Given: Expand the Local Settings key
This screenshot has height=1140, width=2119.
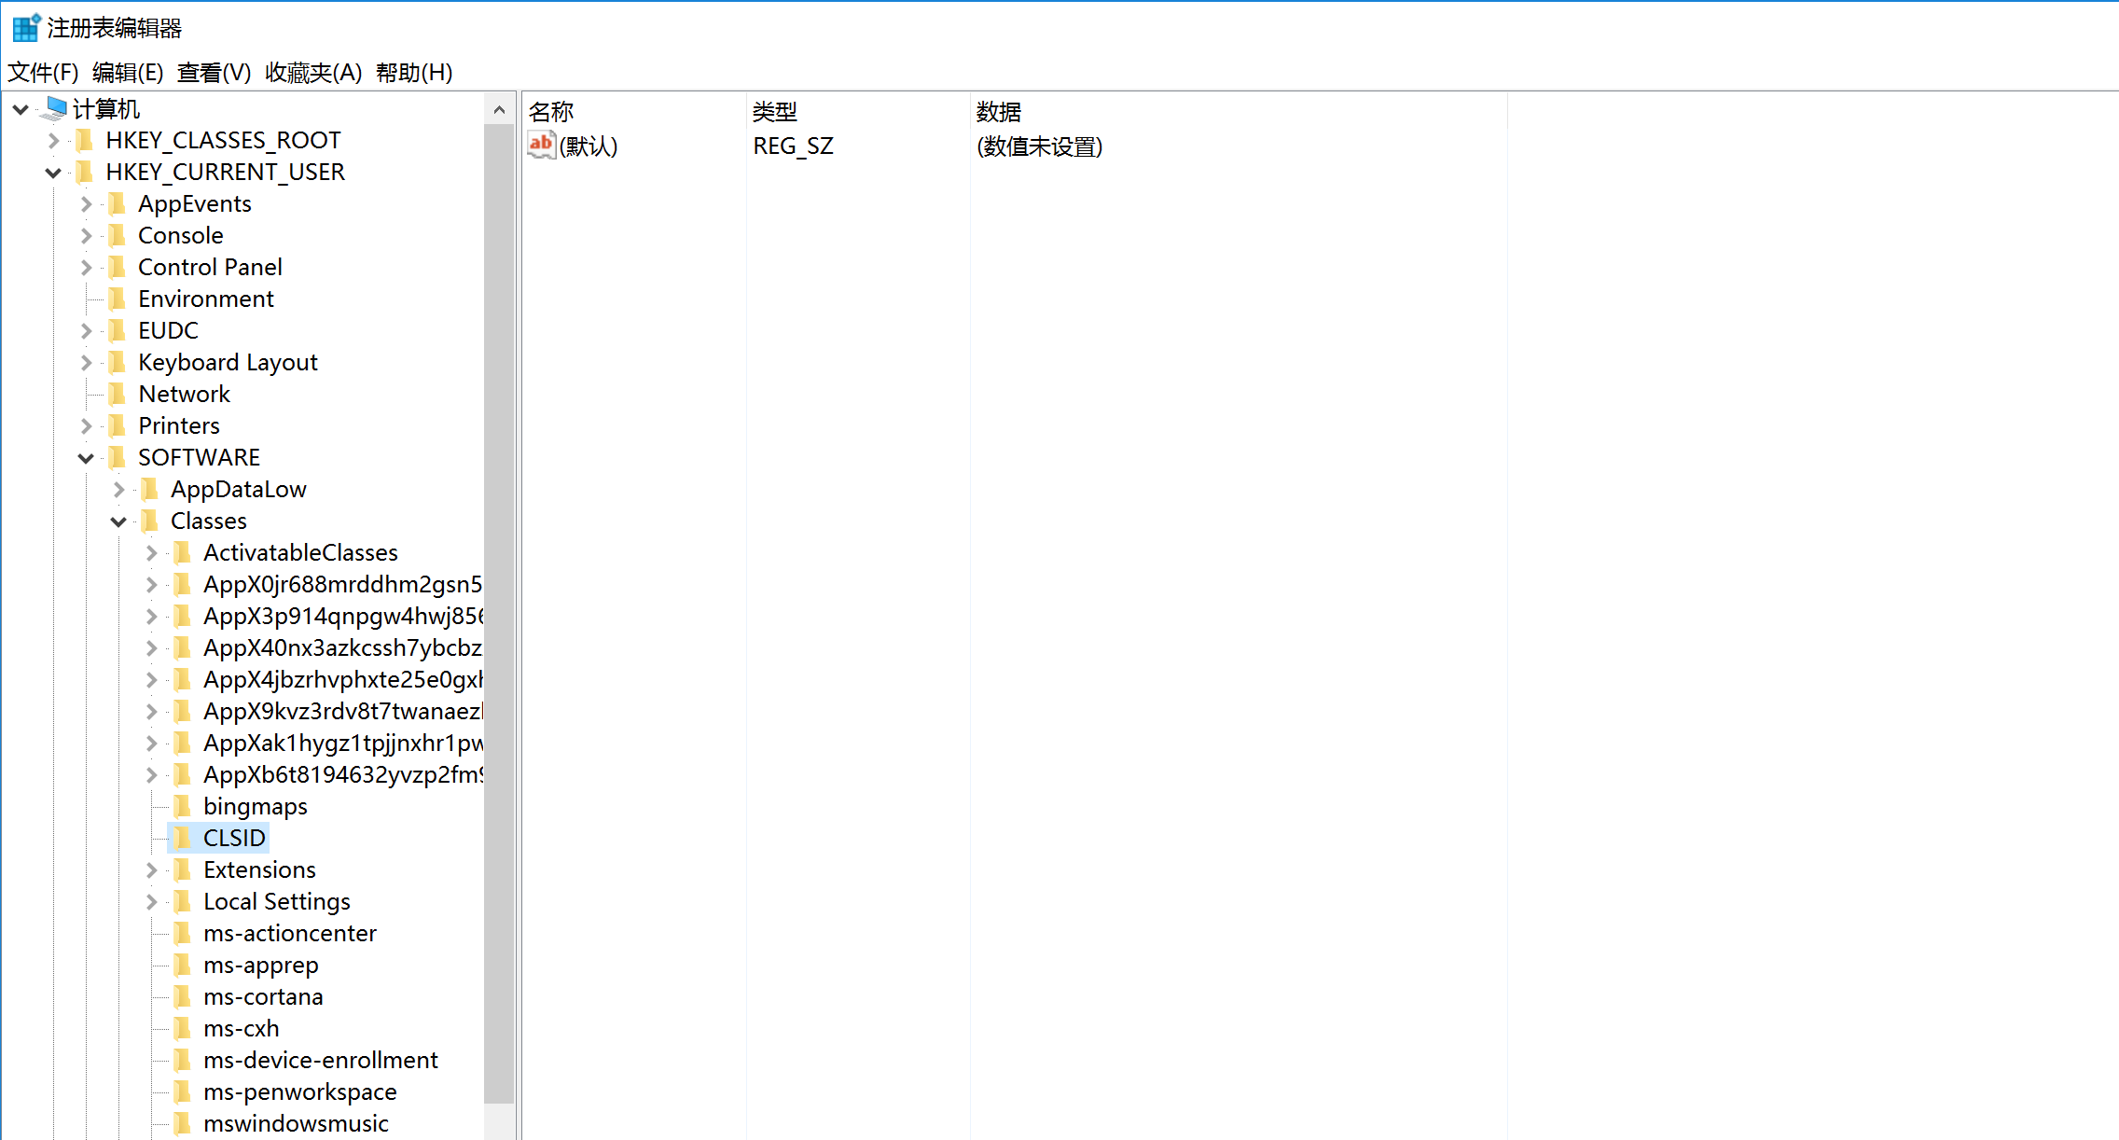Looking at the screenshot, I should click(x=151, y=902).
